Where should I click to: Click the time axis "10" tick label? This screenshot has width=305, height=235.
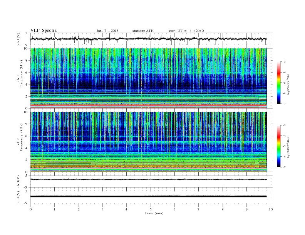click(x=271, y=209)
